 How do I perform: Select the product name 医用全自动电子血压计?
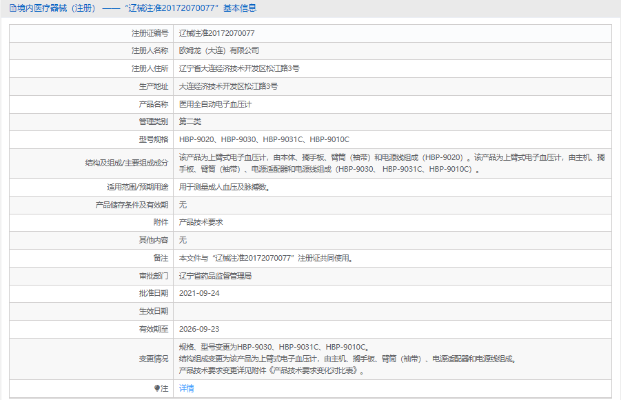tap(216, 104)
